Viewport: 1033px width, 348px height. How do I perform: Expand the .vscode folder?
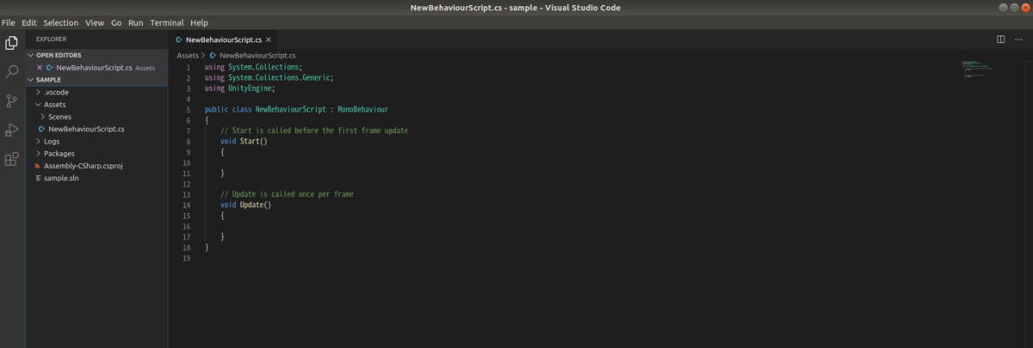point(38,92)
